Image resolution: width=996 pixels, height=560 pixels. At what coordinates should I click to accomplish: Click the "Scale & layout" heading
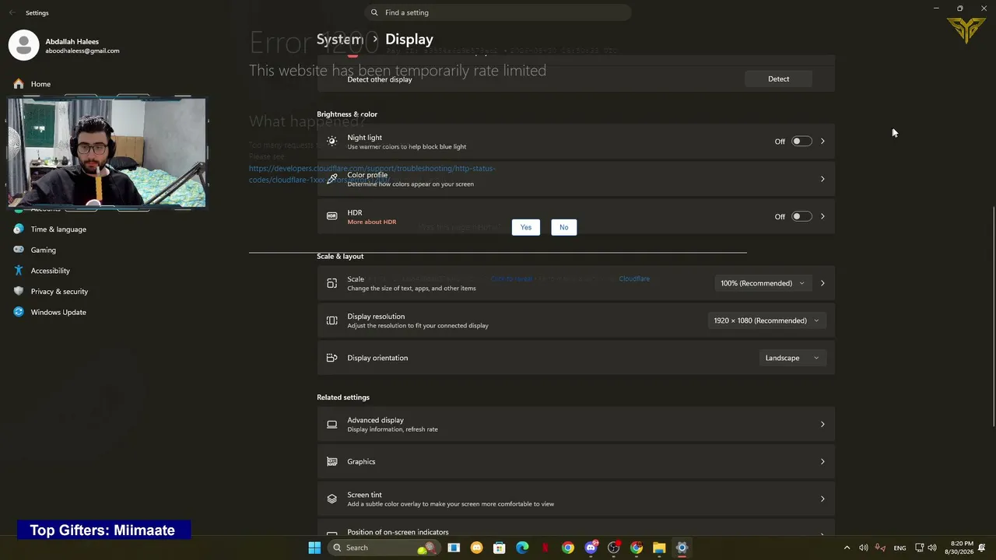tap(340, 256)
